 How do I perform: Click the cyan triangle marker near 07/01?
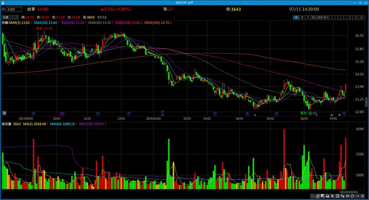(332, 115)
